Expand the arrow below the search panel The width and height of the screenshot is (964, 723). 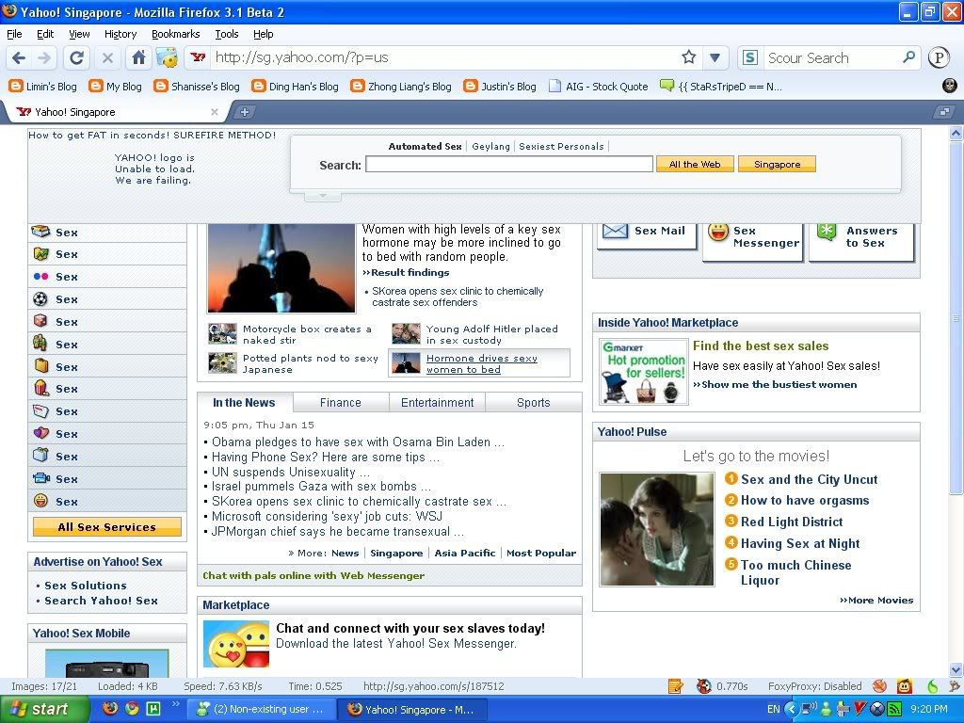(x=322, y=197)
